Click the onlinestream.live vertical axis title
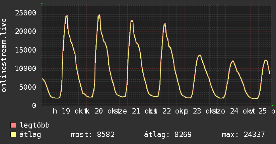Screen dimensions: 276x144 (4, 55)
